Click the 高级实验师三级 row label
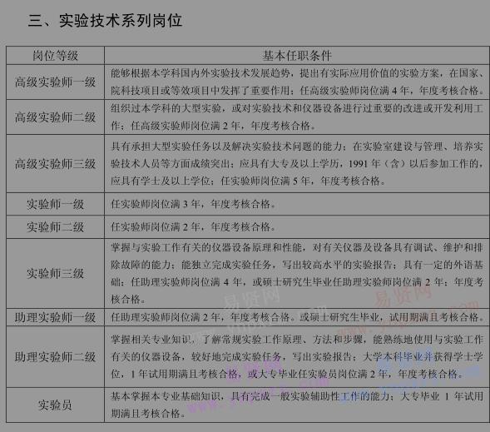This screenshot has width=490, height=432. pyautogui.click(x=55, y=164)
